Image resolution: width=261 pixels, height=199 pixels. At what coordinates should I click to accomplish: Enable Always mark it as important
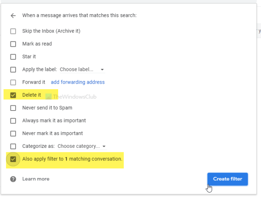(13, 121)
